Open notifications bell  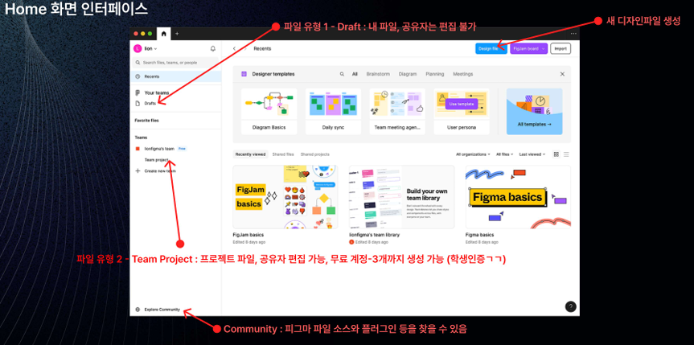[213, 49]
